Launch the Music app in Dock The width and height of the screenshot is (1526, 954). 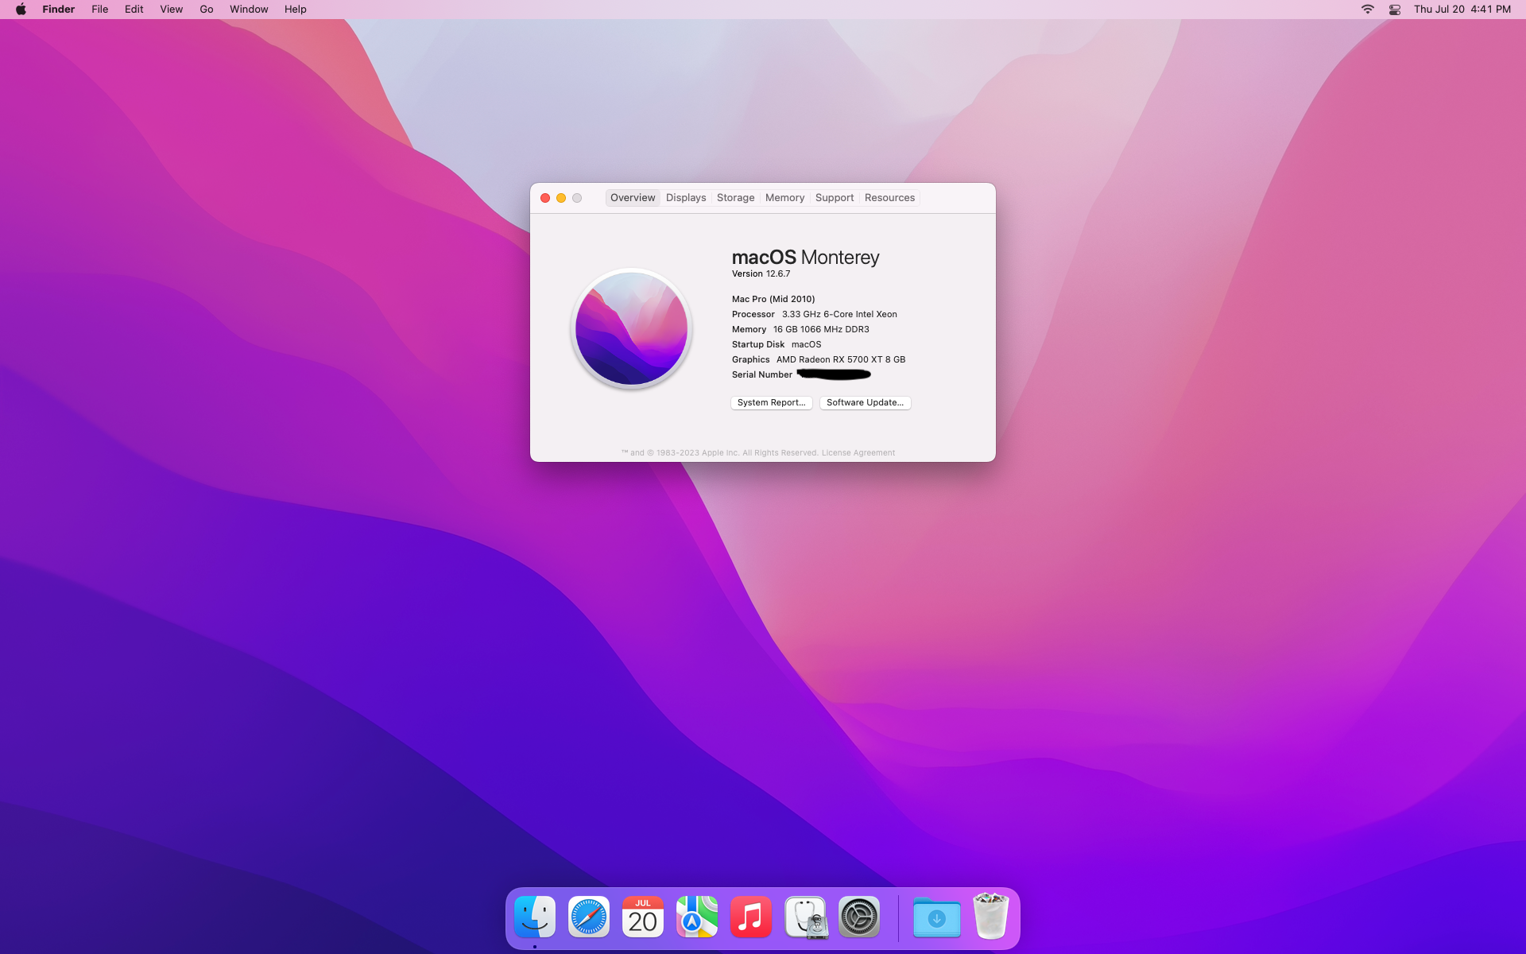[751, 917]
